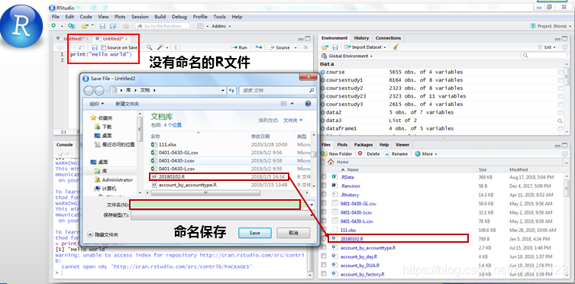Save all open documents via double-disk icon
Image resolution: width=575 pixels, height=284 pixels.
coord(113,26)
